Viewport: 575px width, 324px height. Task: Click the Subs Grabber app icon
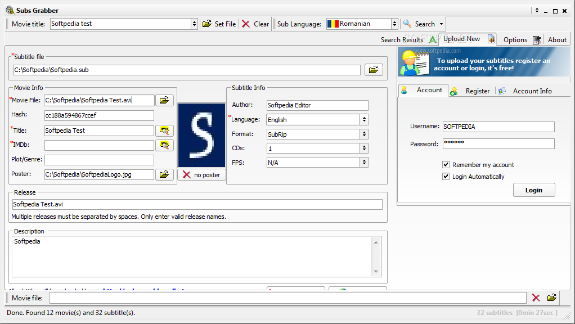click(x=10, y=10)
